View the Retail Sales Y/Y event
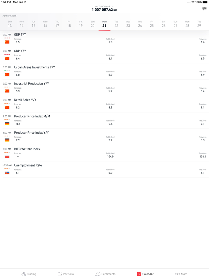The image size is (209, 279). (25, 100)
